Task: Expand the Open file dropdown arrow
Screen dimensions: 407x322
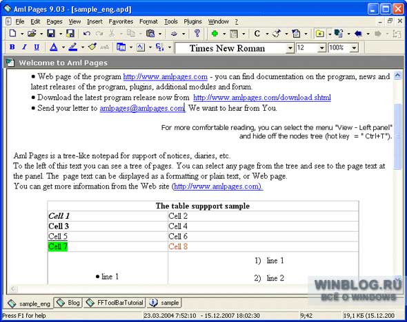Action: coord(41,34)
